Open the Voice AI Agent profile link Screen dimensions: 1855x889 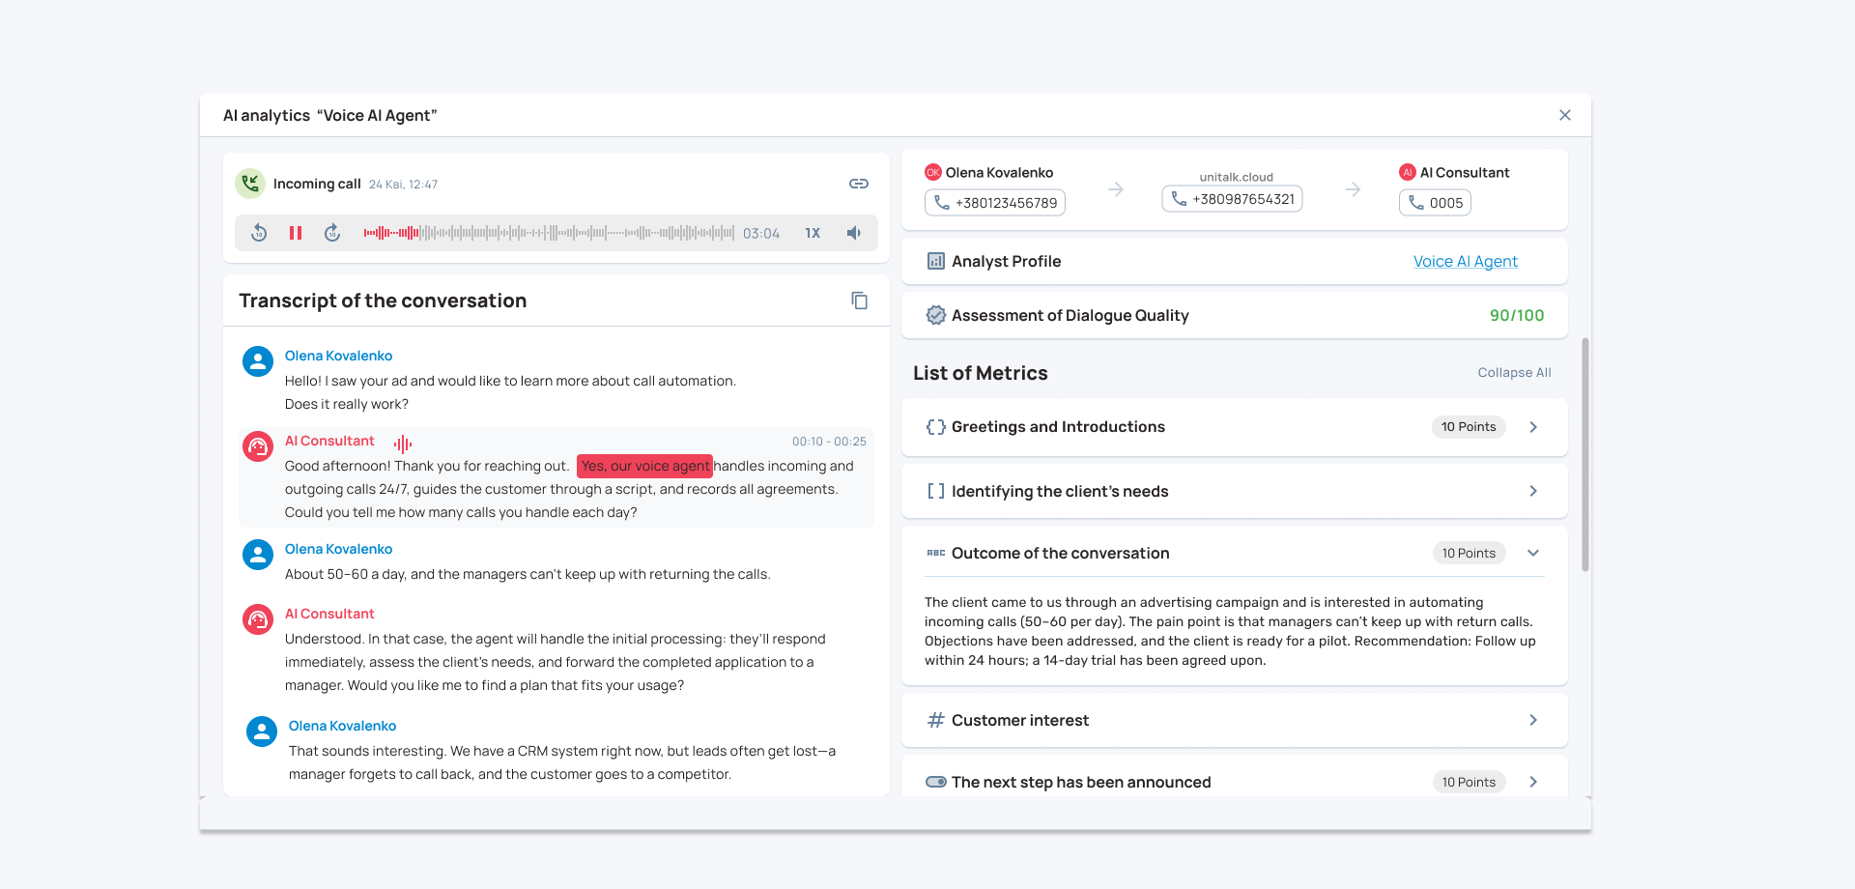coord(1465,261)
